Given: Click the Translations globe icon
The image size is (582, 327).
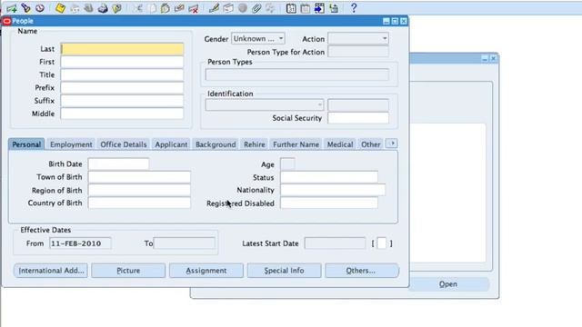Looking at the screenshot, I should click(x=243, y=8).
